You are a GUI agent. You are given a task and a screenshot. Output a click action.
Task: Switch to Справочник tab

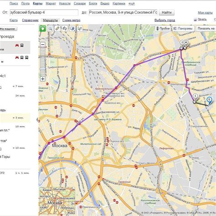coord(30,20)
